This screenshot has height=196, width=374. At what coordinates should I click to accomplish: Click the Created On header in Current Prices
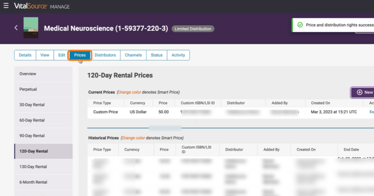tap(320, 103)
